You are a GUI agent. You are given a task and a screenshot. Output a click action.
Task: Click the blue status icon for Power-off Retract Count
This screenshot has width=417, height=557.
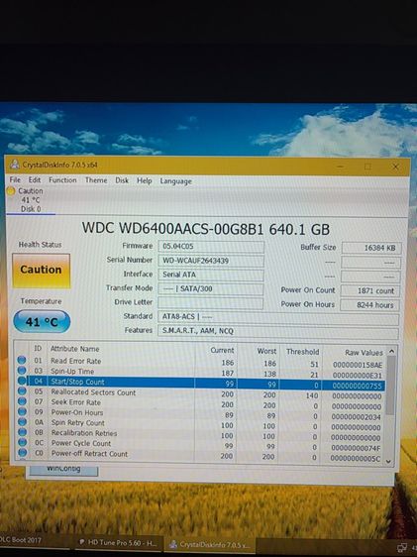coord(23,453)
